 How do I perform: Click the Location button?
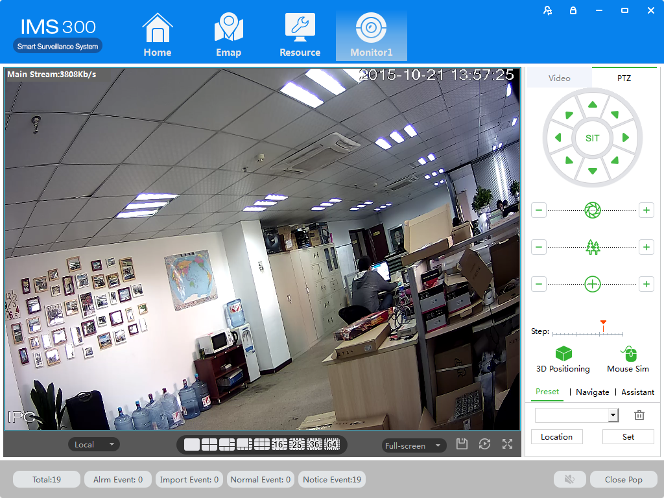pos(556,436)
